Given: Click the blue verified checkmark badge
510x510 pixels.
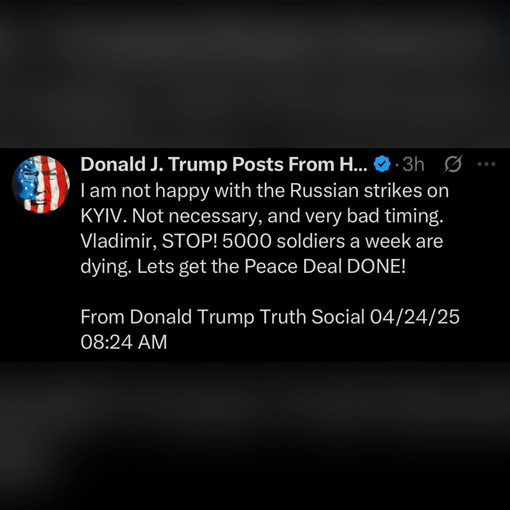Looking at the screenshot, I should (382, 164).
